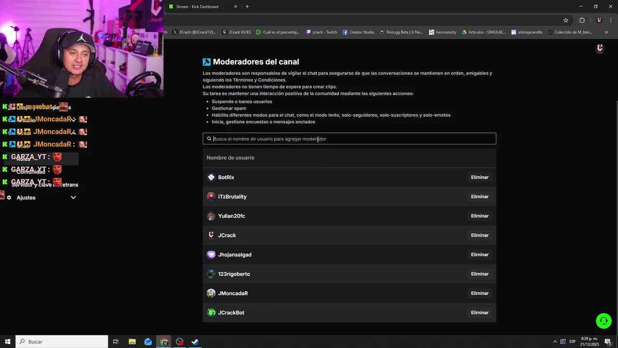
Task: Show hidden system tray icons
Action: 555,342
